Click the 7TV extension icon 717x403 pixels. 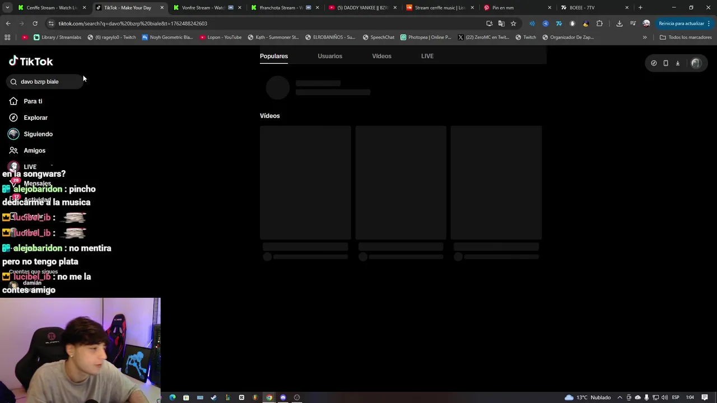558,24
